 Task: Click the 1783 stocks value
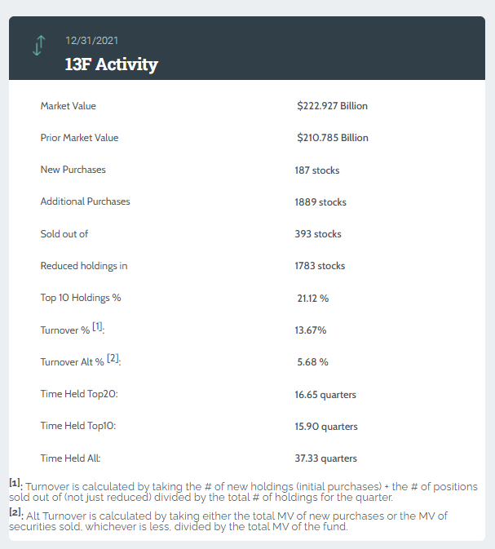[x=320, y=266]
